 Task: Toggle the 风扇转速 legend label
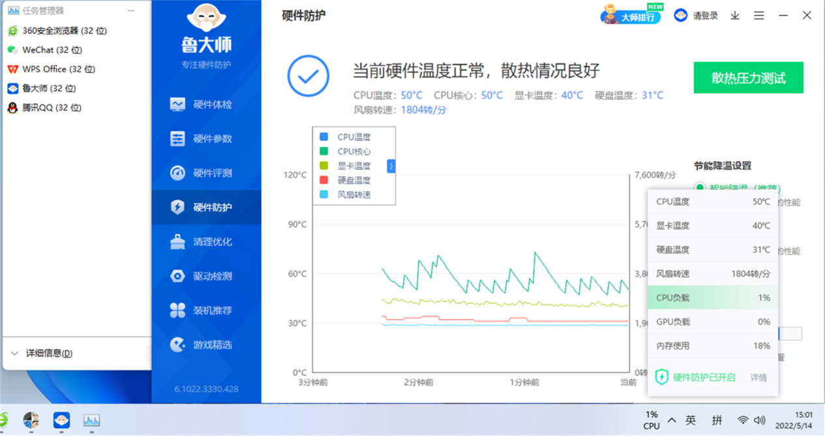[x=354, y=195]
